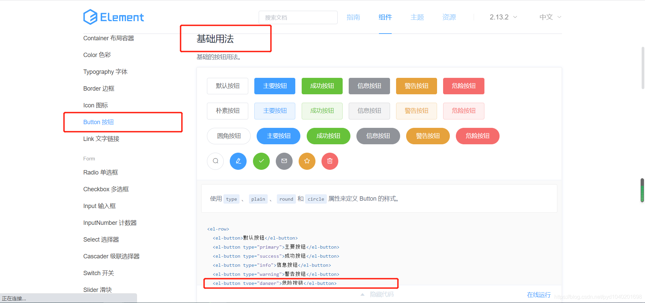The height and width of the screenshot is (303, 645).
Task: Open Container 布局容器 in sidebar
Action: (109, 38)
